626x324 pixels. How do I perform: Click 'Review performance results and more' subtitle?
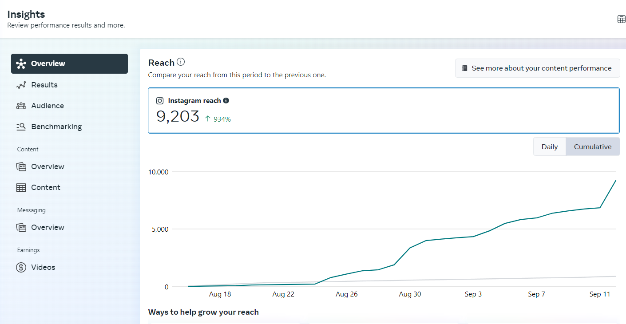tap(66, 25)
